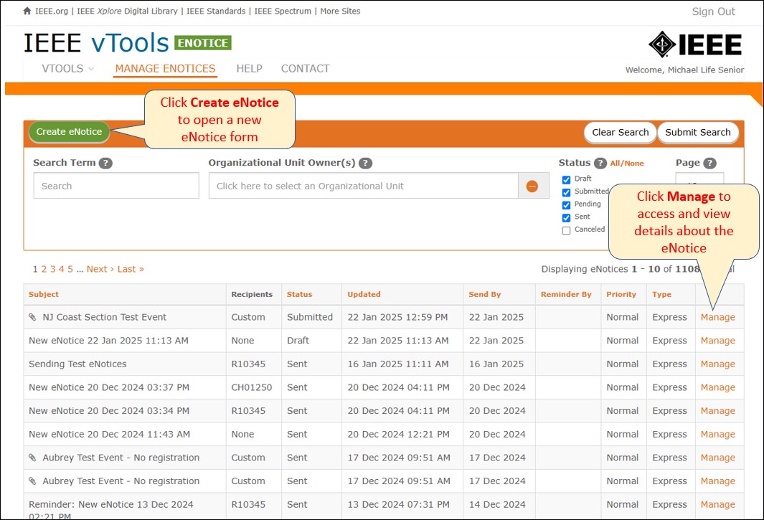Click Manage for NJ Coast Section Test Event
The image size is (764, 520).
click(717, 317)
